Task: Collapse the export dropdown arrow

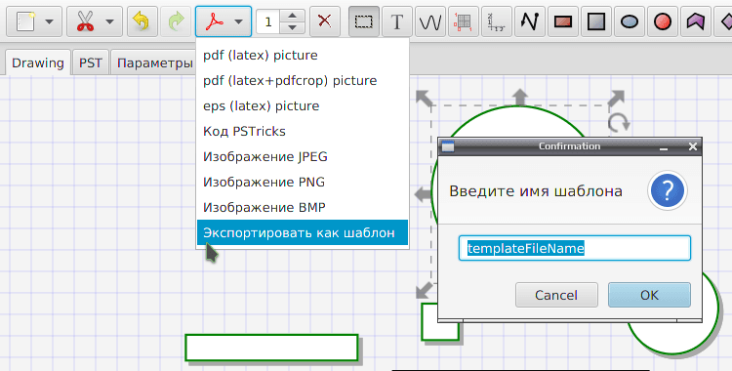Action: pyautogui.click(x=238, y=21)
